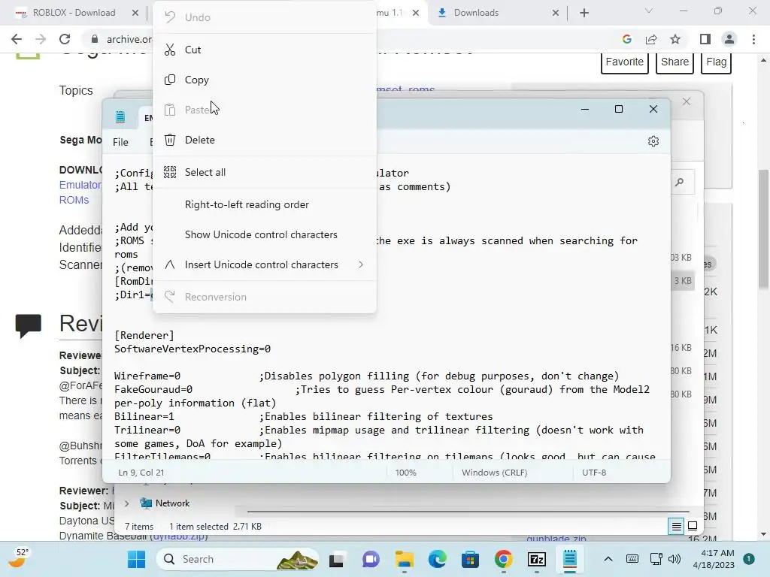Open Chrome profile avatar
Image resolution: width=770 pixels, height=577 pixels.
(729, 39)
